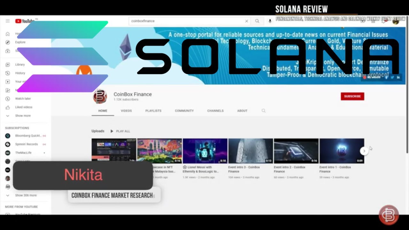Switch to the PLAYLISTS tab

153,111
